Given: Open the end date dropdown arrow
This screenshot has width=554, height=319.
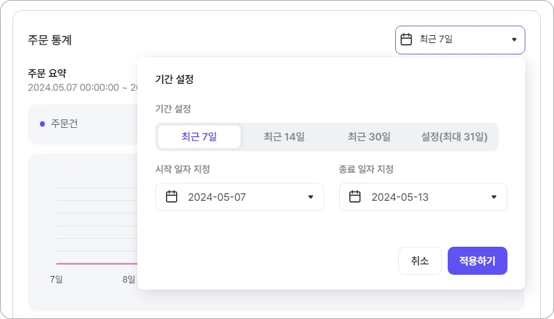Looking at the screenshot, I should pyautogui.click(x=494, y=197).
